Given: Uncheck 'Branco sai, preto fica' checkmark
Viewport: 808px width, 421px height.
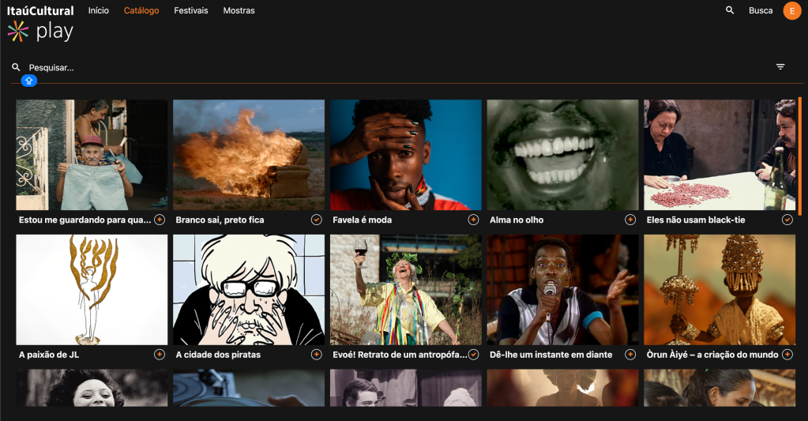Looking at the screenshot, I should point(316,220).
